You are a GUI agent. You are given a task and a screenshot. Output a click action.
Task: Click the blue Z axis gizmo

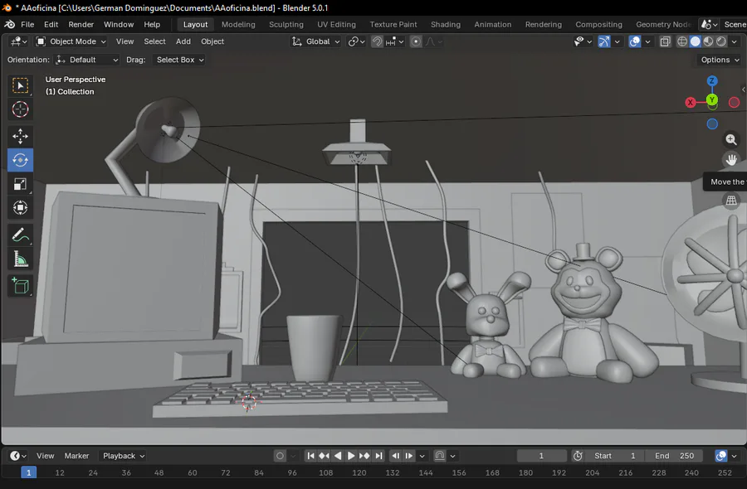pyautogui.click(x=712, y=81)
